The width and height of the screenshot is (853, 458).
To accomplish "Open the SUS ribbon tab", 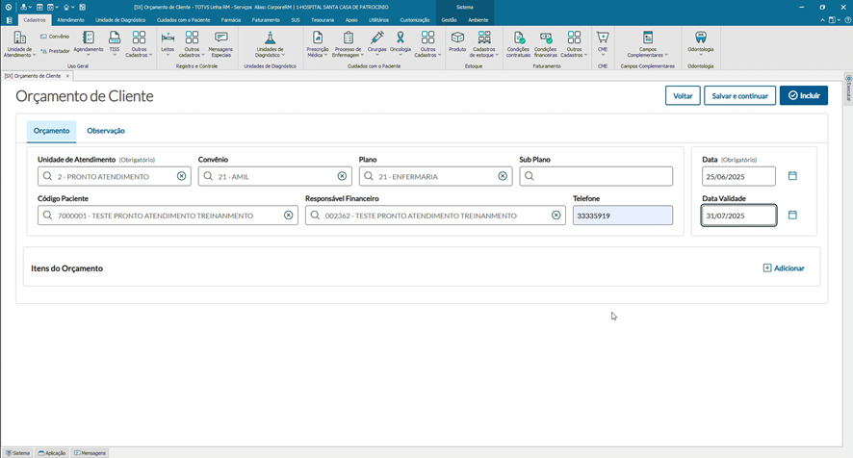I will pyautogui.click(x=296, y=20).
